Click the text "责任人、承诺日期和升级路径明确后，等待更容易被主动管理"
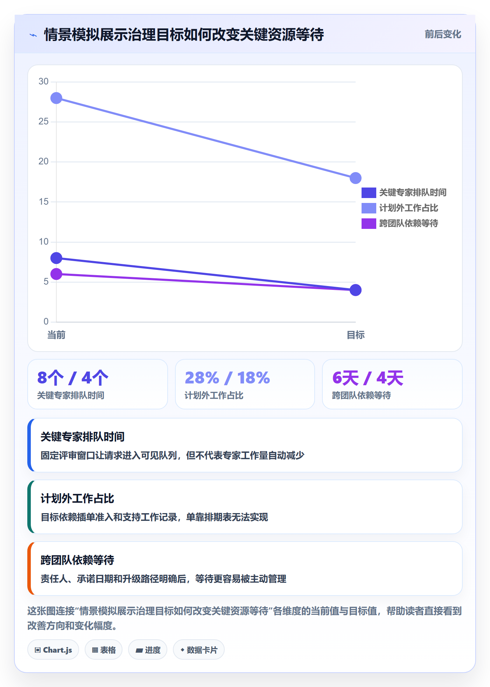This screenshot has width=490, height=687. (163, 579)
